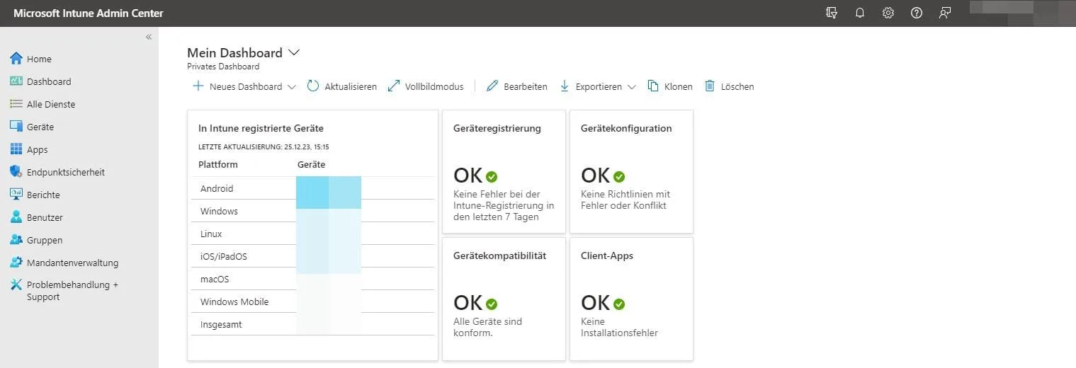Click the Aktualisieren refresh icon
The width and height of the screenshot is (1076, 368).
(313, 86)
